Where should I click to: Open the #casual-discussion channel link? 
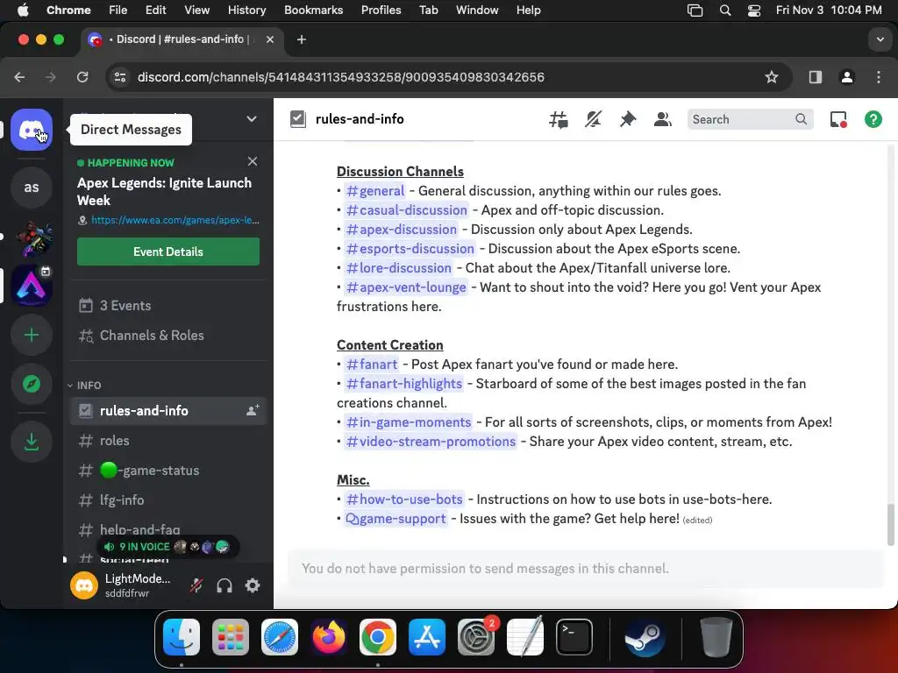coord(407,210)
